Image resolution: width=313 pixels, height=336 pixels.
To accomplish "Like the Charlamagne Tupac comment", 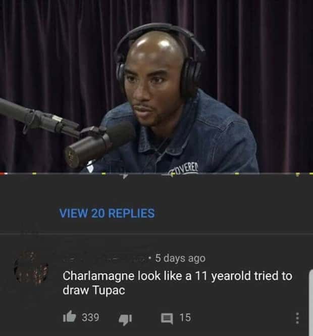I will coord(70,317).
